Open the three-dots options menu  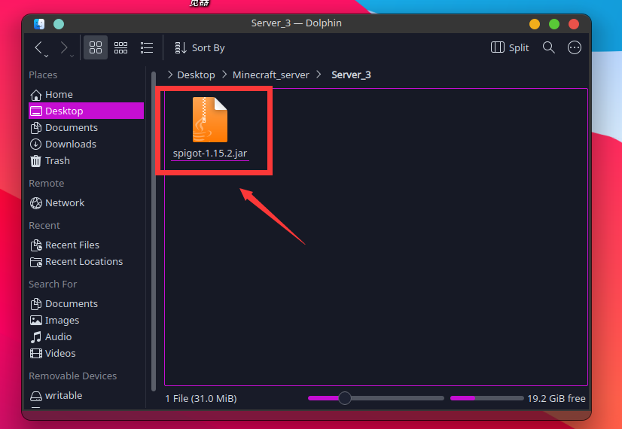pyautogui.click(x=575, y=47)
